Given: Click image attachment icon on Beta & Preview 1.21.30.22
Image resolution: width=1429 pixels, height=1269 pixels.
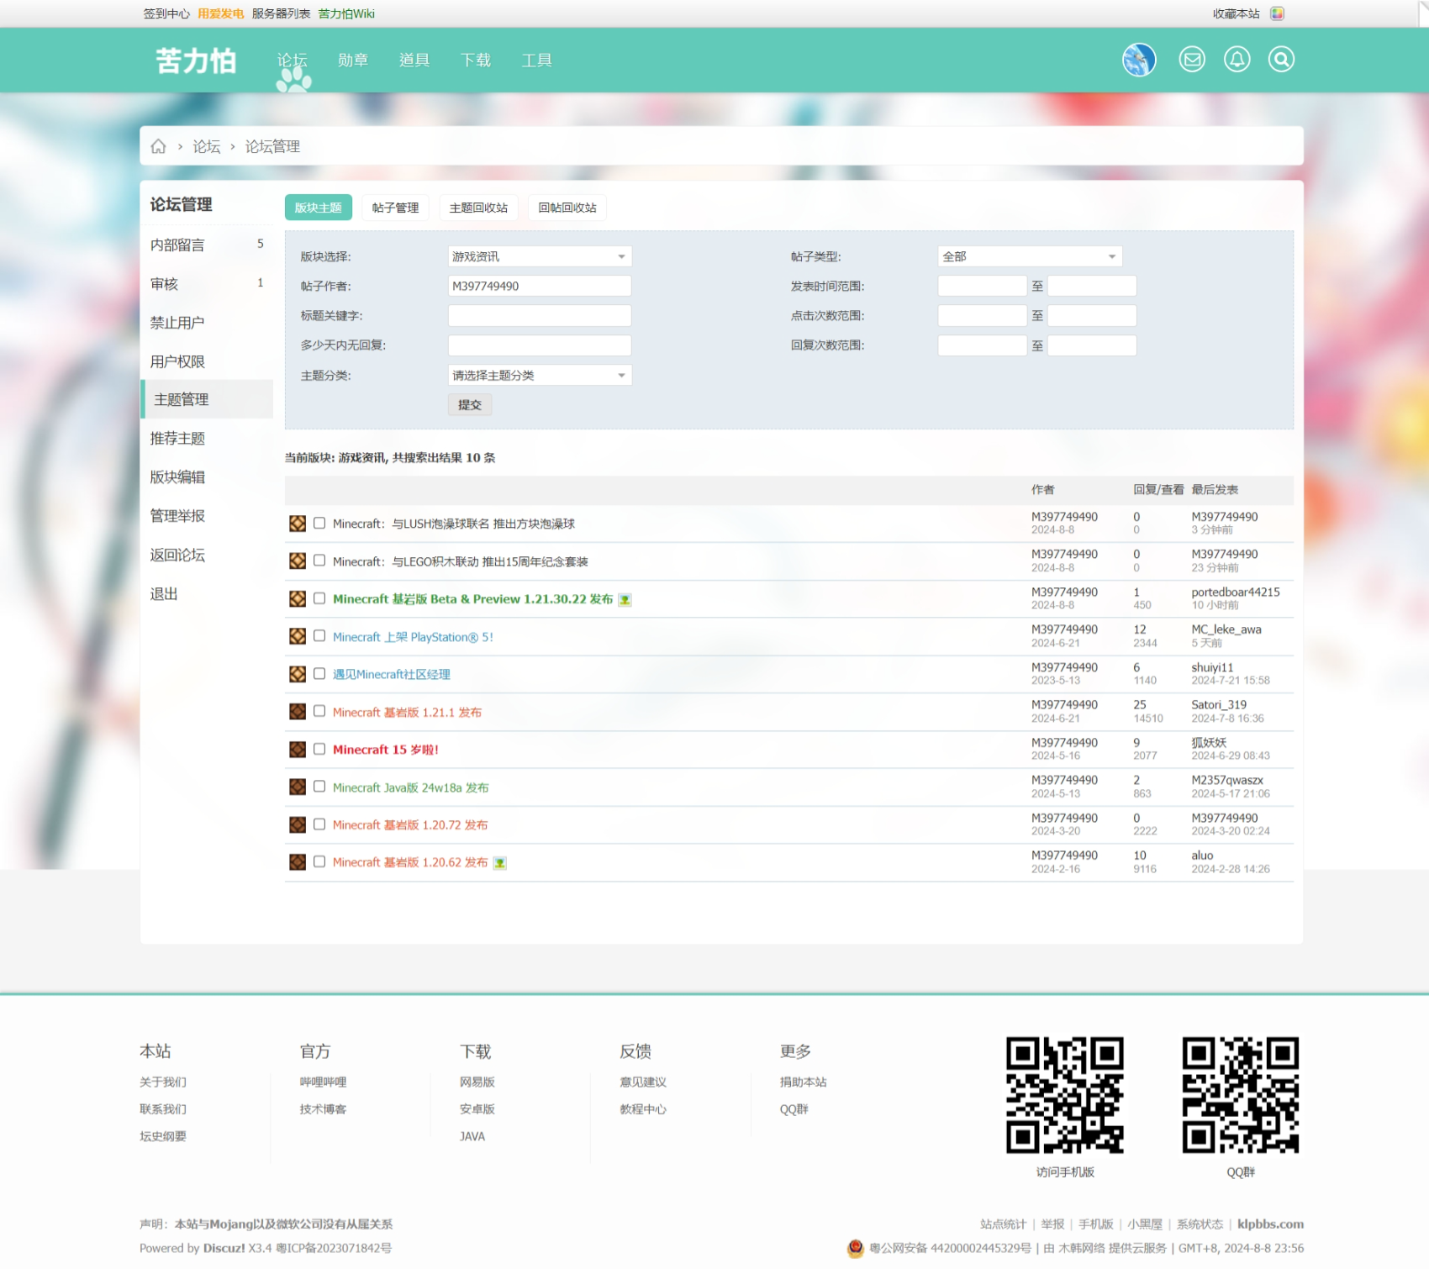Looking at the screenshot, I should [625, 599].
